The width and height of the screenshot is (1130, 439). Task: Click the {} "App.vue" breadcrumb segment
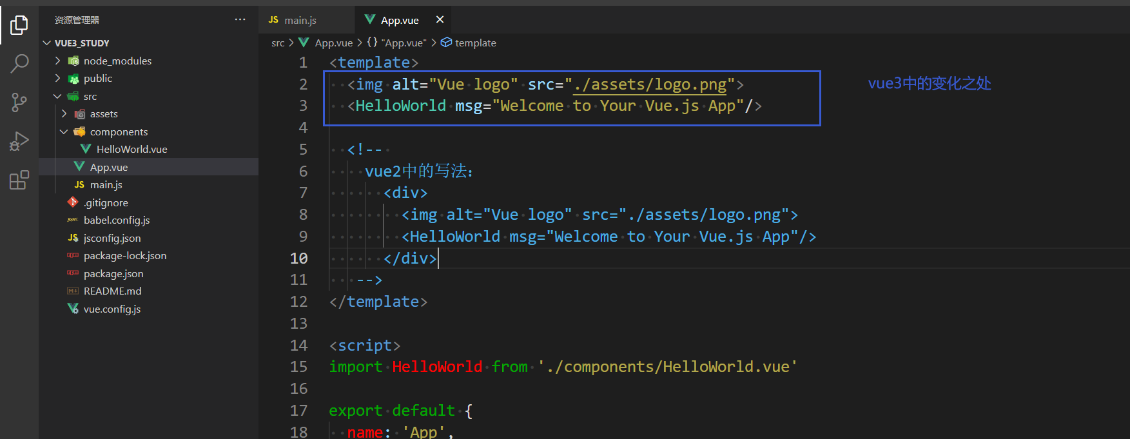(396, 43)
